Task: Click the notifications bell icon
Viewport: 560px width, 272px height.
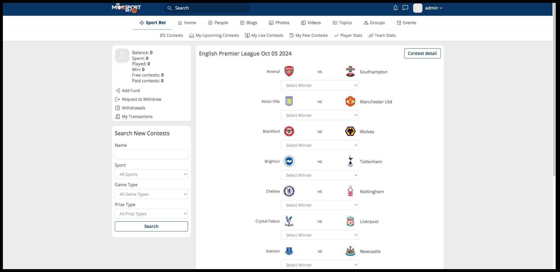Action: coord(396,8)
